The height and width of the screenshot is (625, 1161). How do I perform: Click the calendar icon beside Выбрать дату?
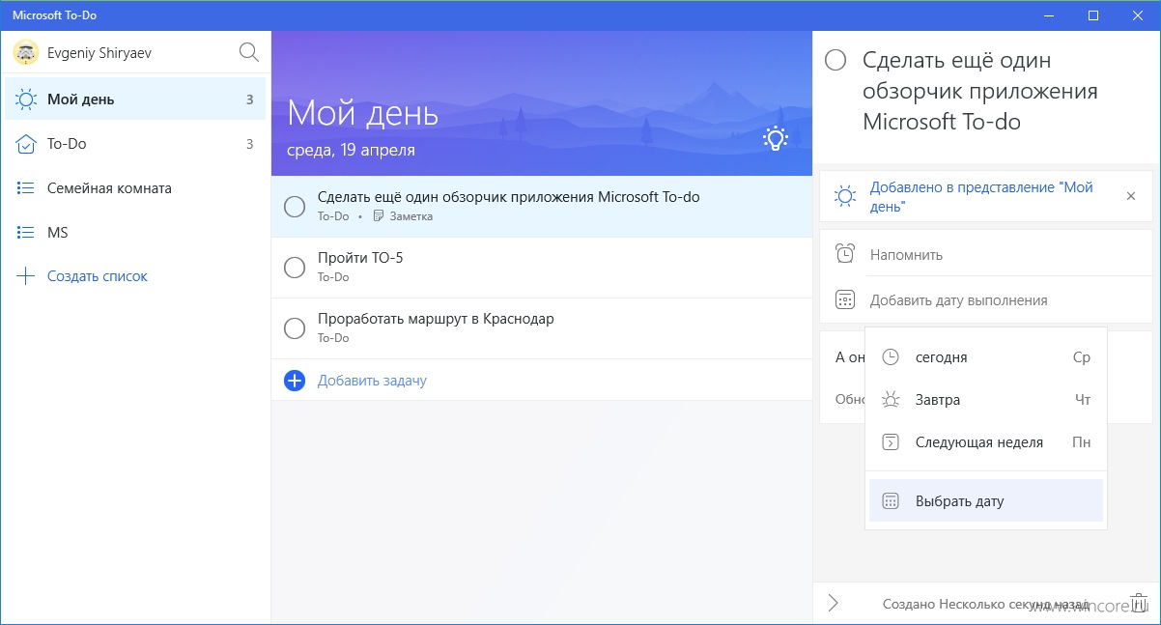(891, 501)
